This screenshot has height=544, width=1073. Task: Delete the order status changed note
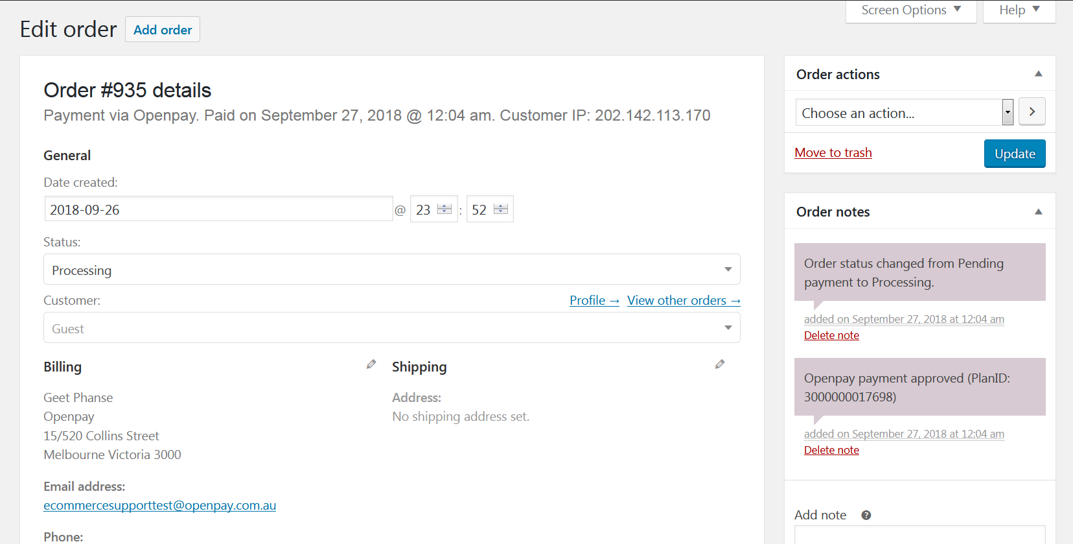(x=831, y=336)
